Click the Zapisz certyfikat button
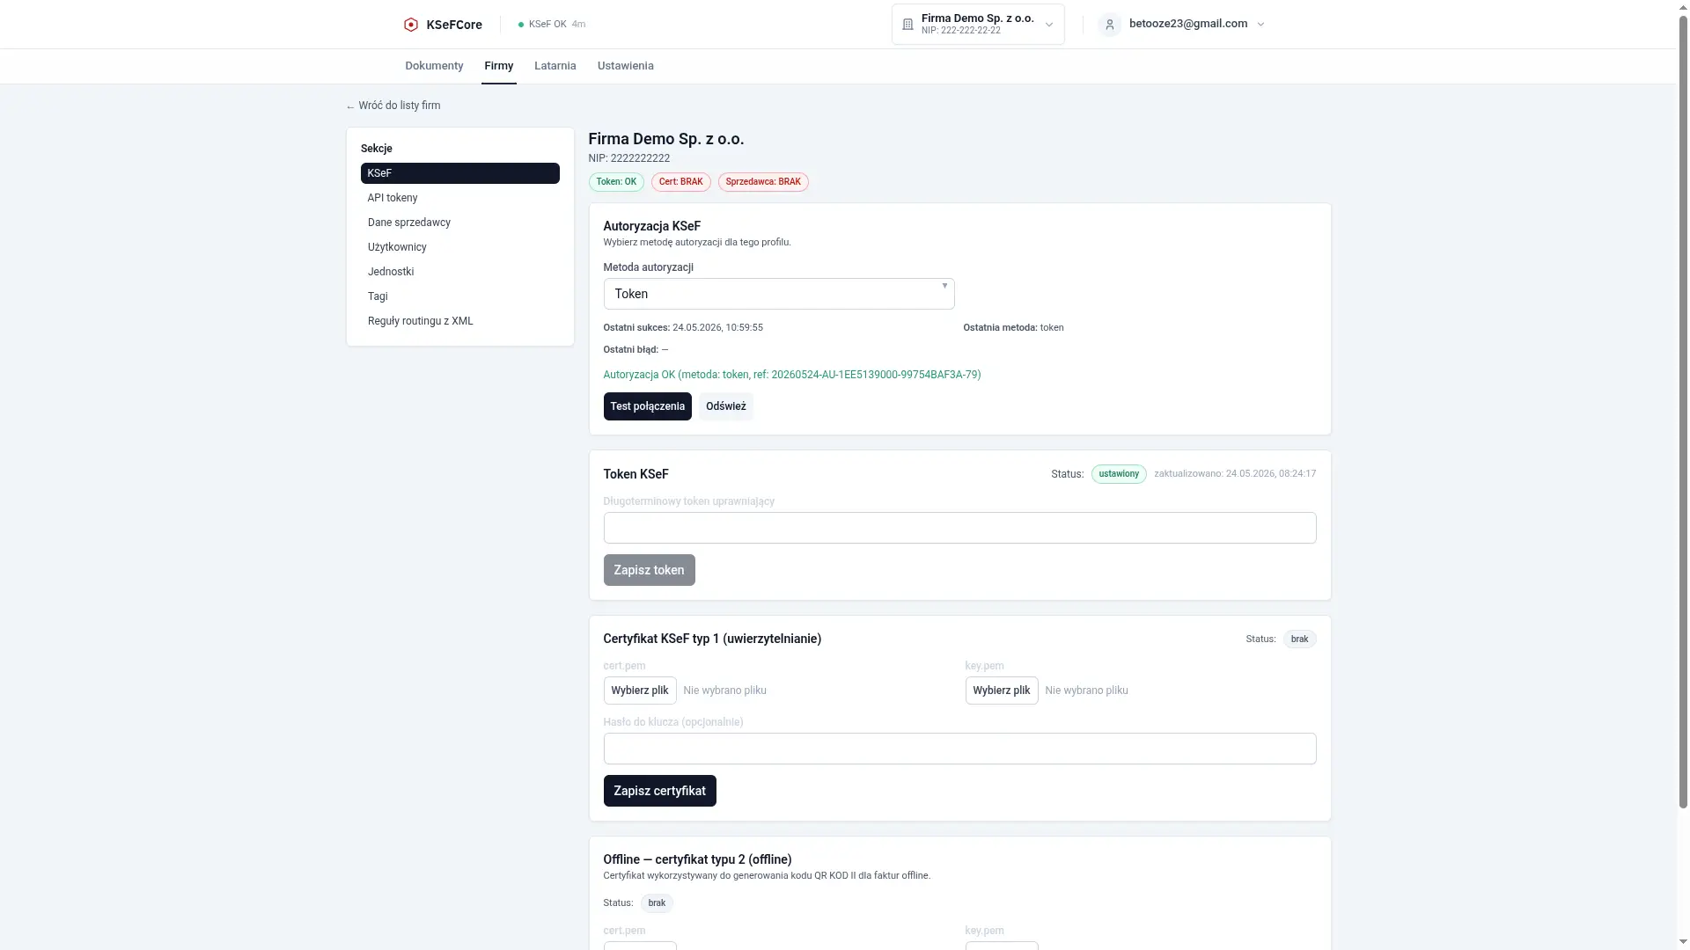The height and width of the screenshot is (950, 1690). pos(659,791)
